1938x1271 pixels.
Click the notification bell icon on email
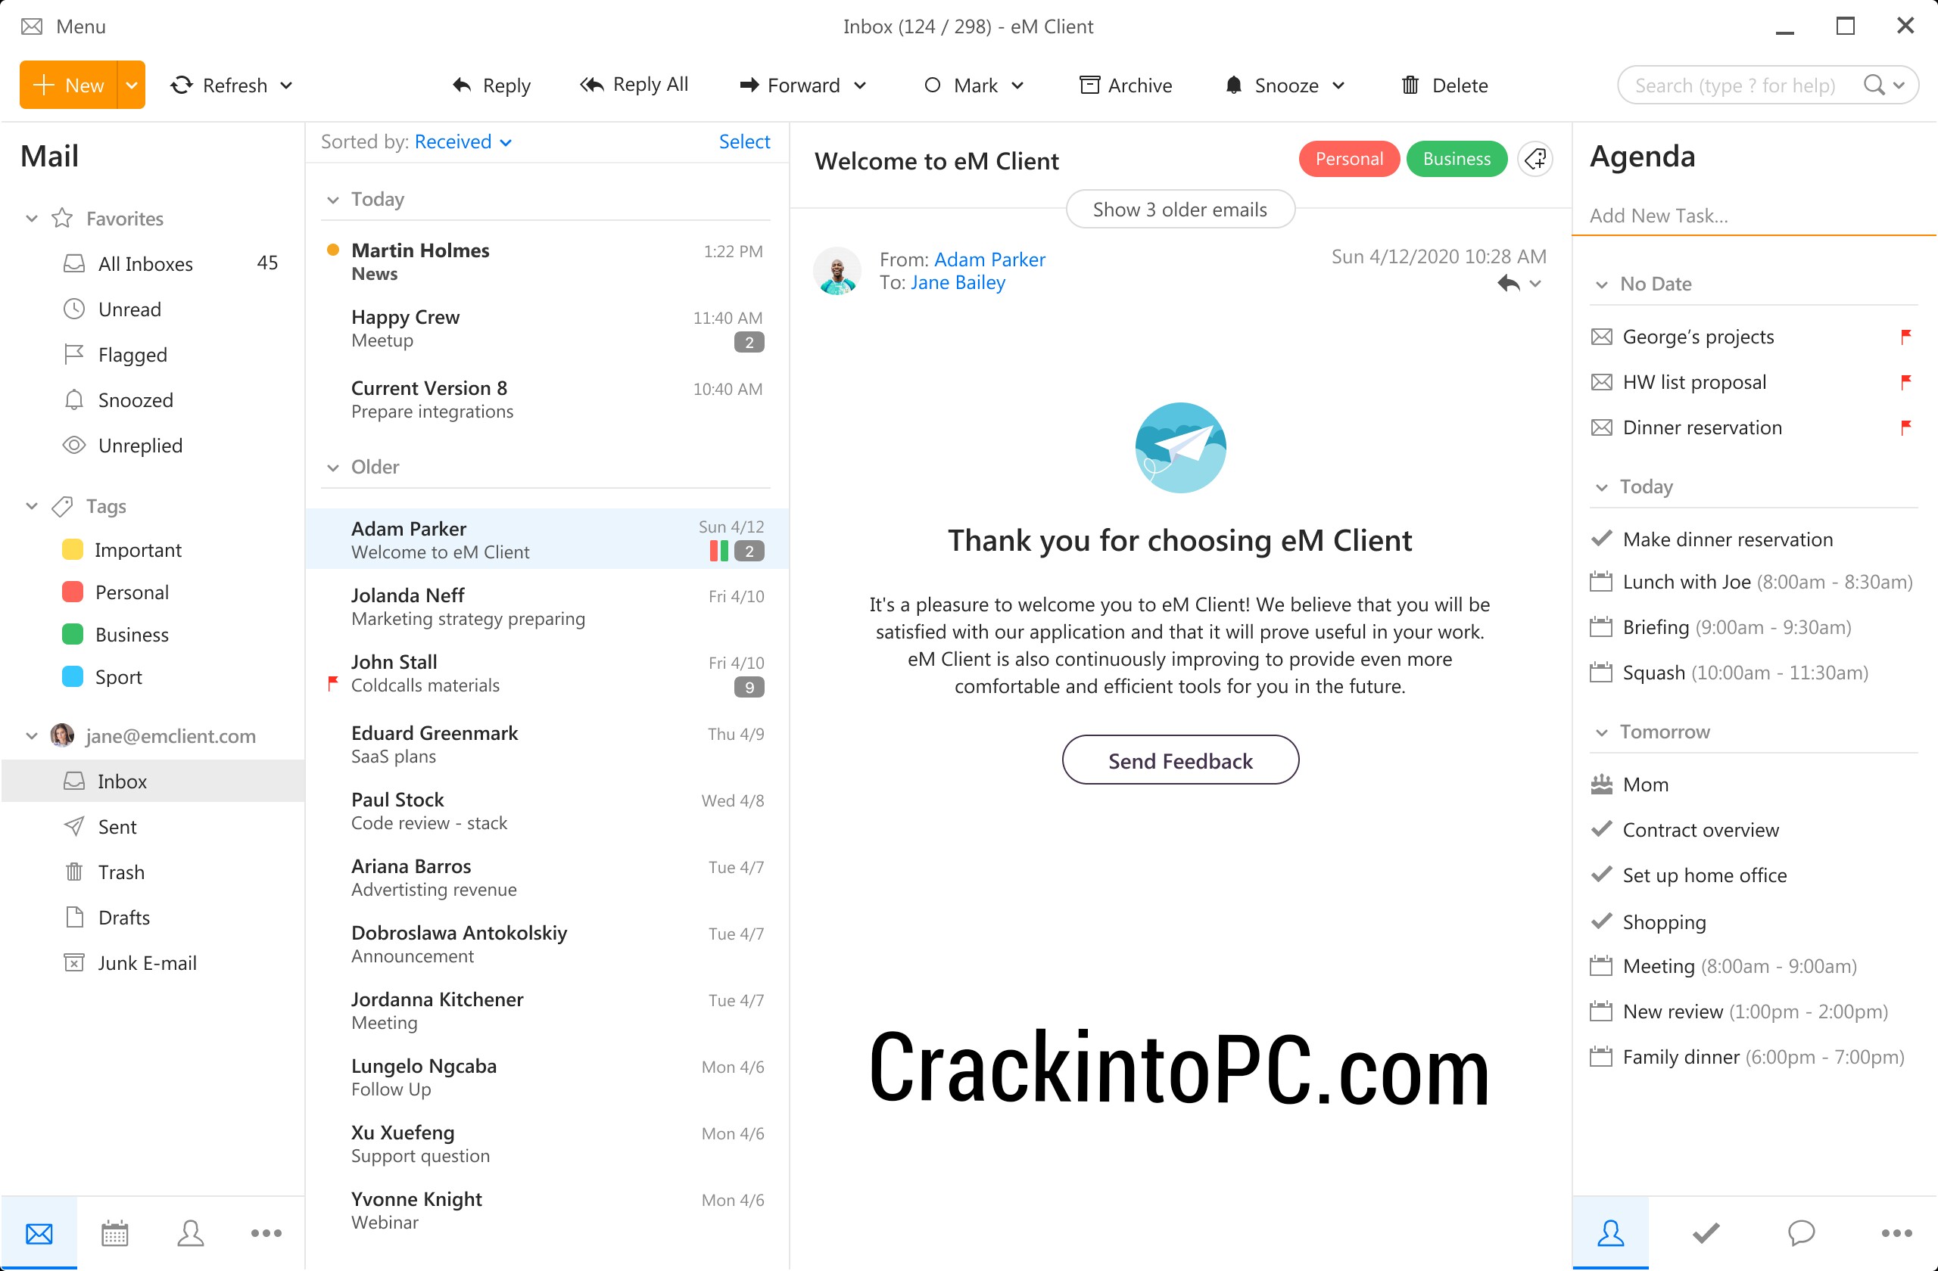point(1234,85)
